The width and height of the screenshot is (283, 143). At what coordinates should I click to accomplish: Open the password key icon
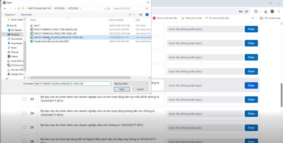(241, 11)
